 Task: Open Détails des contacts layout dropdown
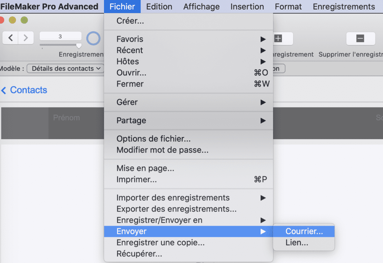pyautogui.click(x=66, y=68)
